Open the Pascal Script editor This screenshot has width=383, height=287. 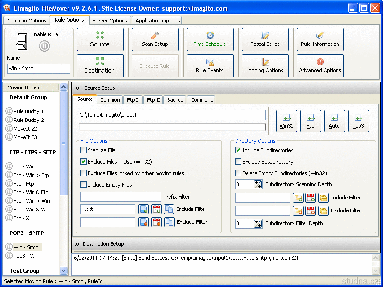tap(265, 39)
